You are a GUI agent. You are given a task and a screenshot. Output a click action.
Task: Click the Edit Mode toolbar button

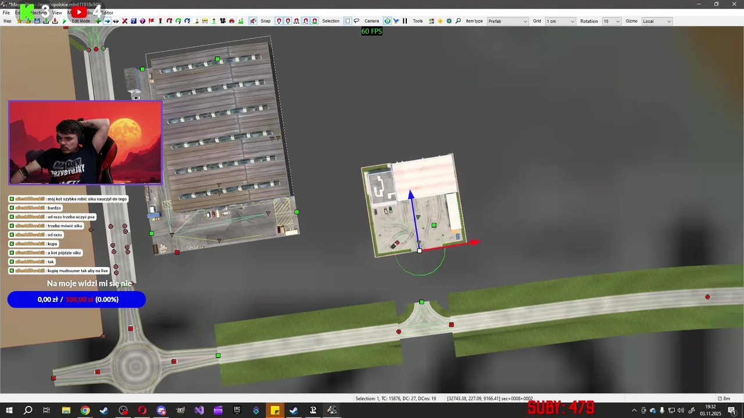click(81, 21)
